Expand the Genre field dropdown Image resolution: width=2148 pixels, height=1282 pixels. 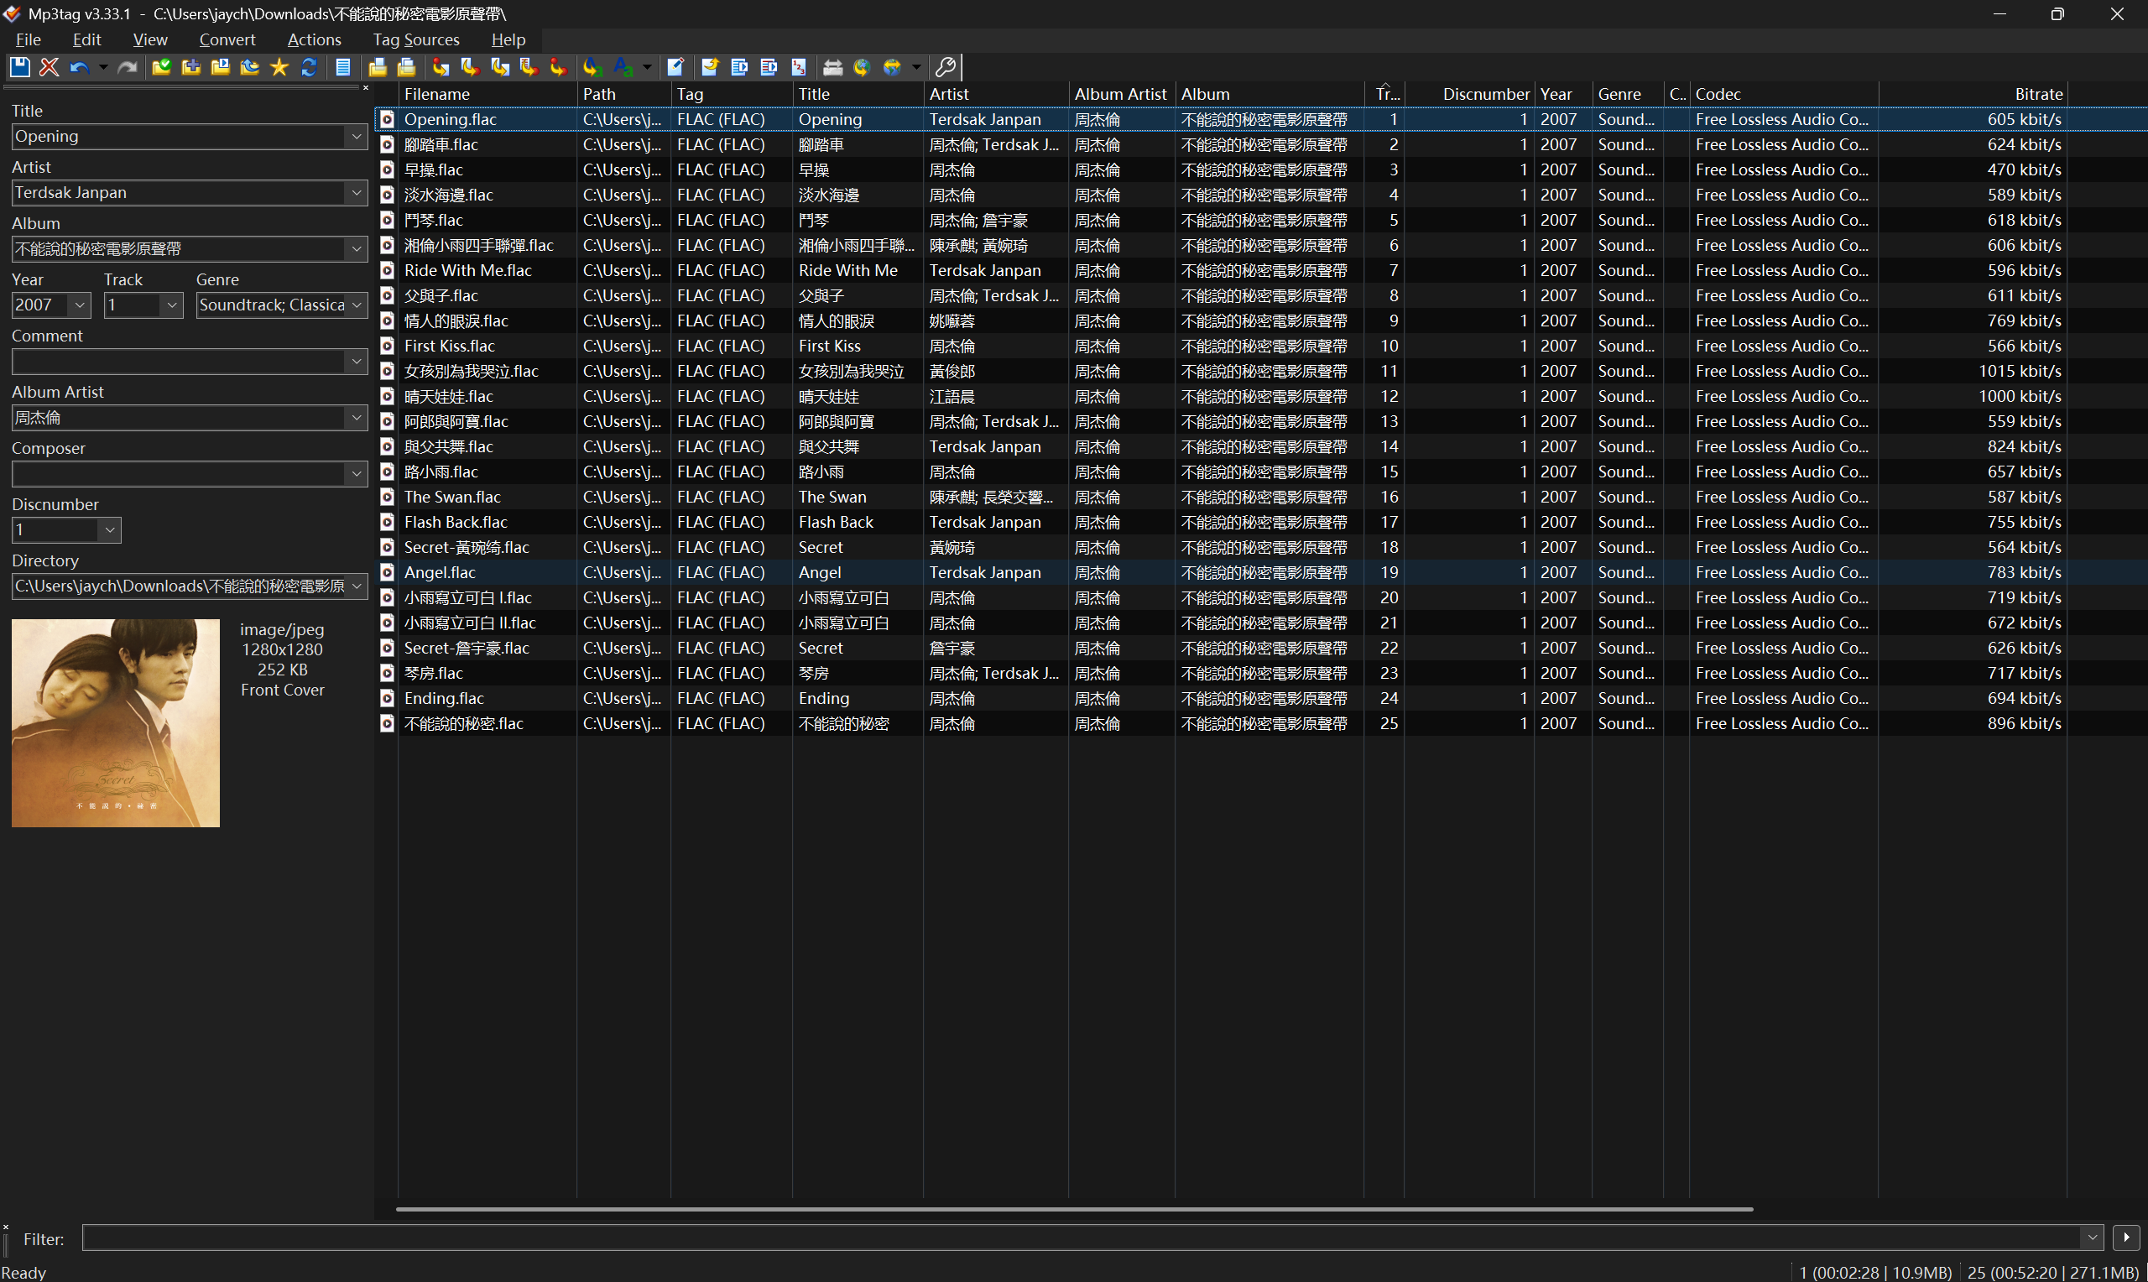pyautogui.click(x=357, y=305)
